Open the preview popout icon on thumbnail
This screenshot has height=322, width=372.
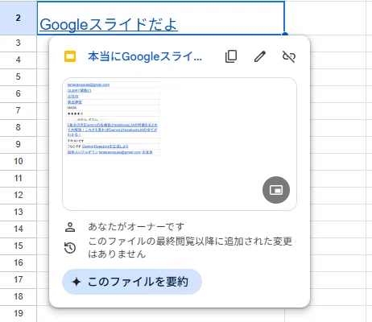click(276, 190)
